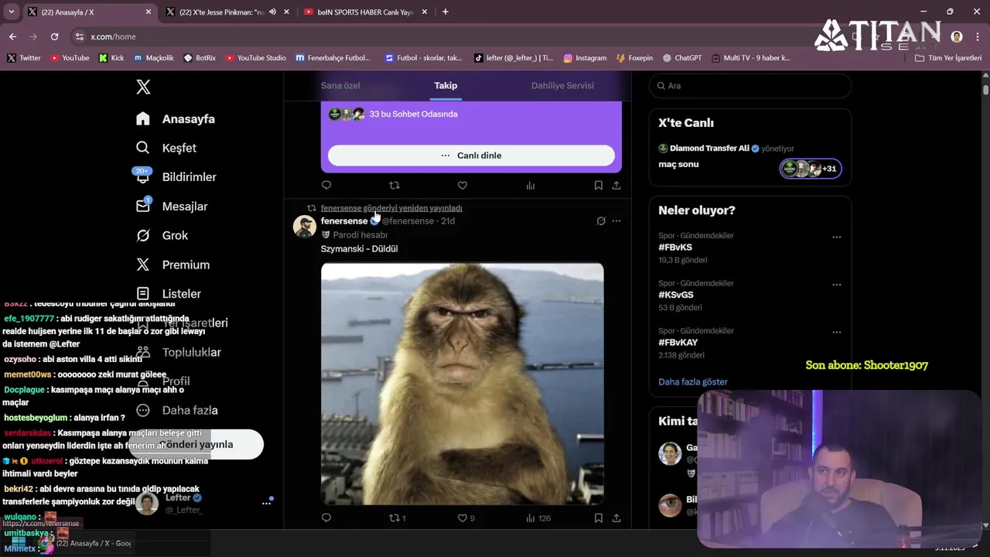Open more options for #FBvKAY trend
The height and width of the screenshot is (557, 990).
[x=836, y=333]
